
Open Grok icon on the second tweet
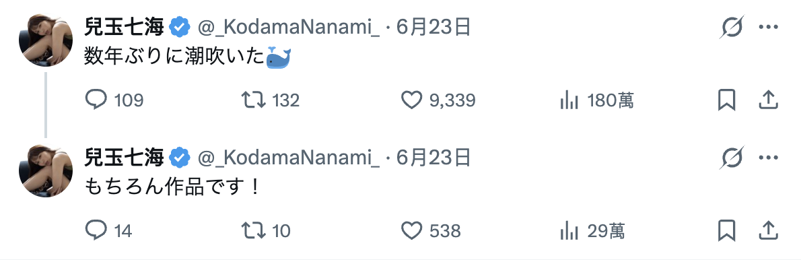point(732,158)
